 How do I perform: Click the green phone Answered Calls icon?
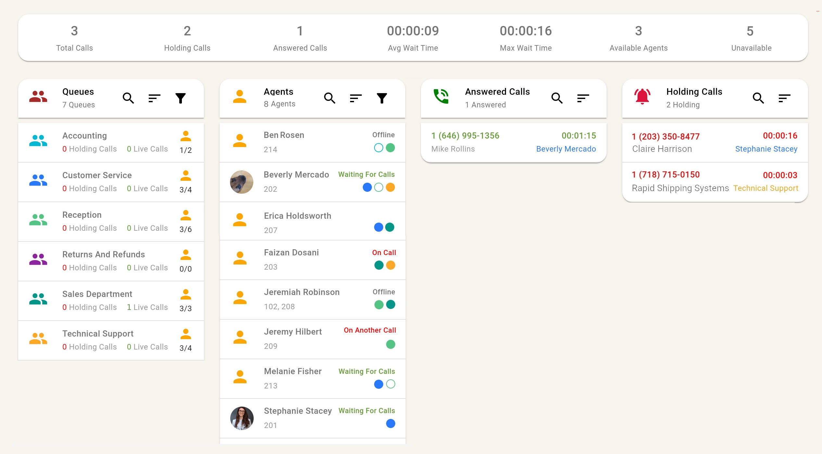click(441, 96)
